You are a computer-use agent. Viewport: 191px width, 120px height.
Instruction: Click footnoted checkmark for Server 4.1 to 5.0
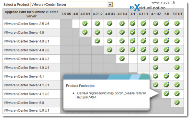tap(166, 76)
